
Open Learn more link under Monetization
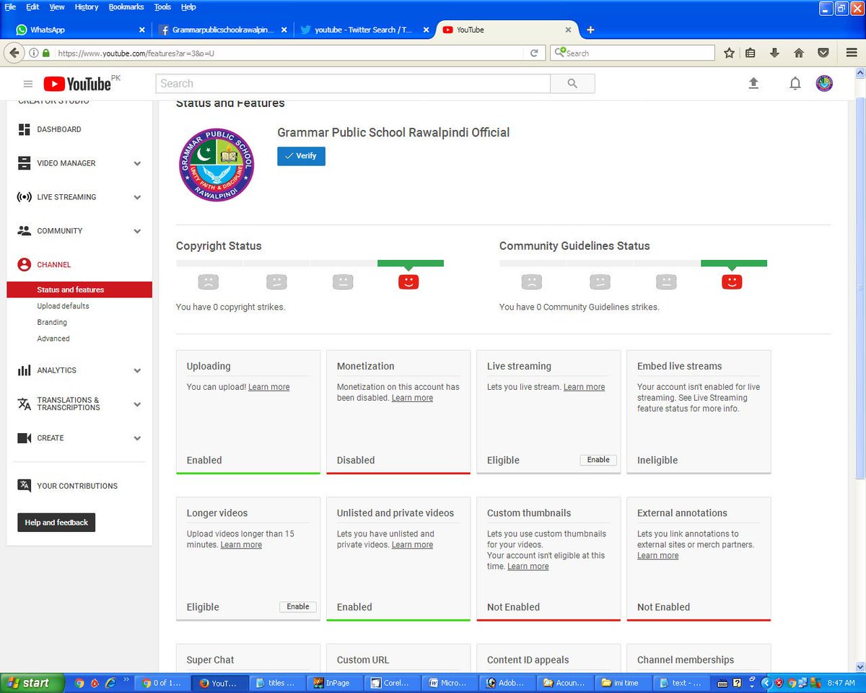[412, 398]
